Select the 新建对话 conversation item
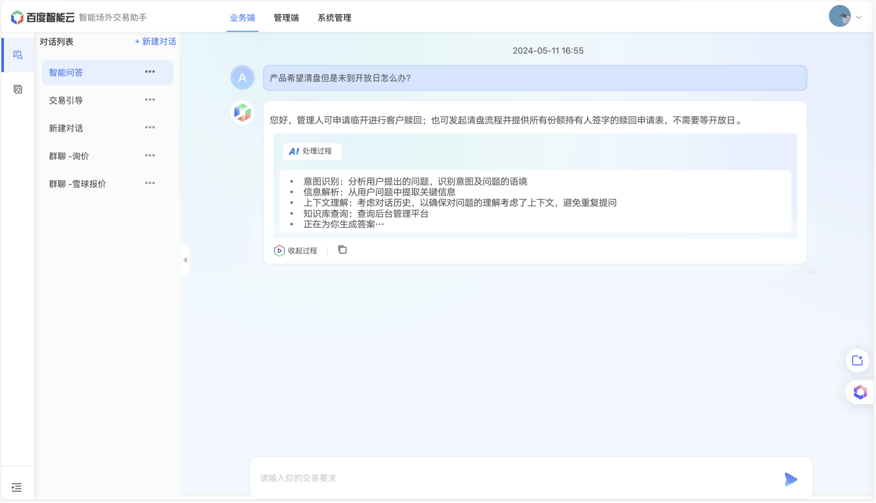The image size is (876, 503). tap(107, 128)
